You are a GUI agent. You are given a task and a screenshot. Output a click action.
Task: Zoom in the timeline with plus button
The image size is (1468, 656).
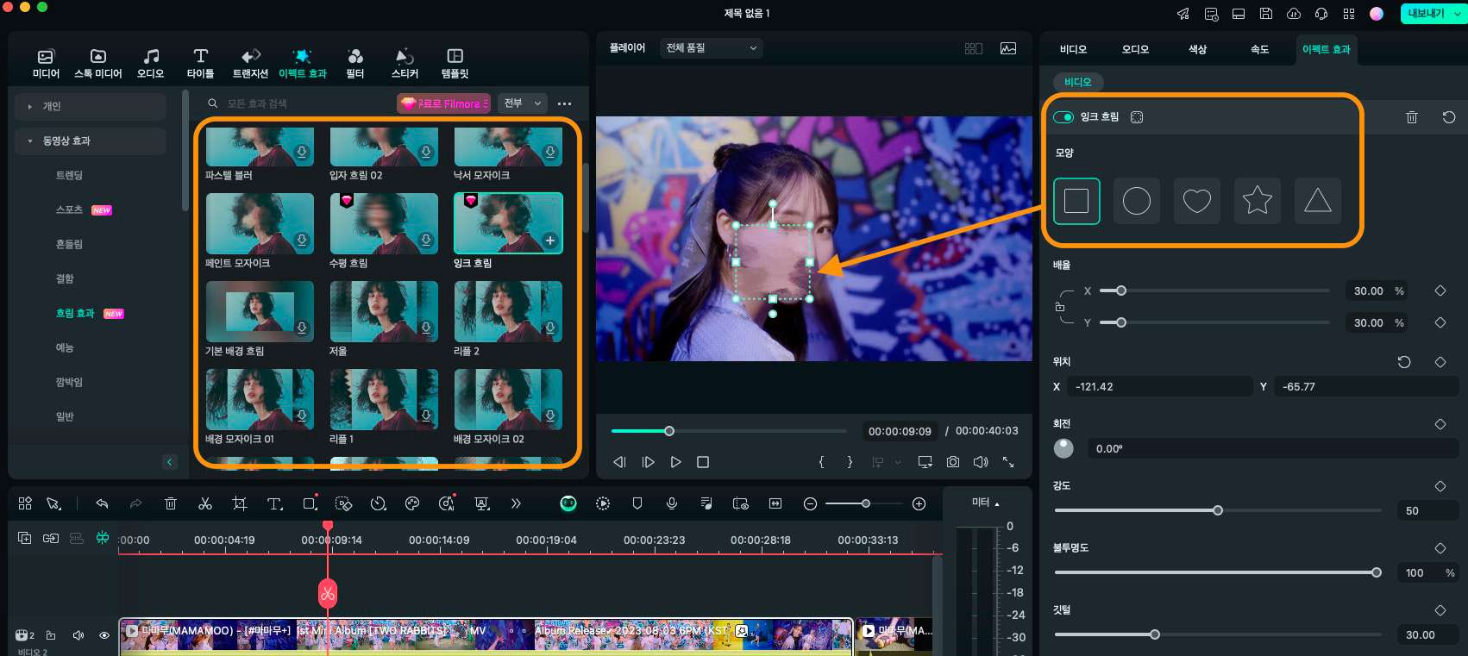click(919, 503)
